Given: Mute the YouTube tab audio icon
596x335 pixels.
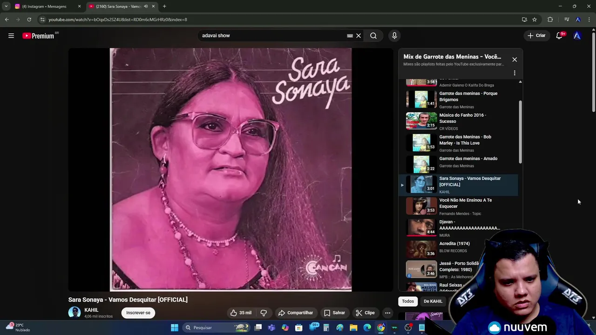Looking at the screenshot, I should (146, 7).
